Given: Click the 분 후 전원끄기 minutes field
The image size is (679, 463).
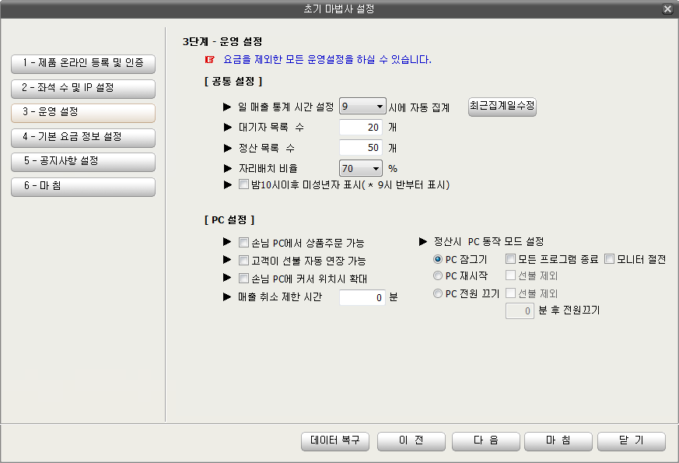Looking at the screenshot, I should [520, 311].
